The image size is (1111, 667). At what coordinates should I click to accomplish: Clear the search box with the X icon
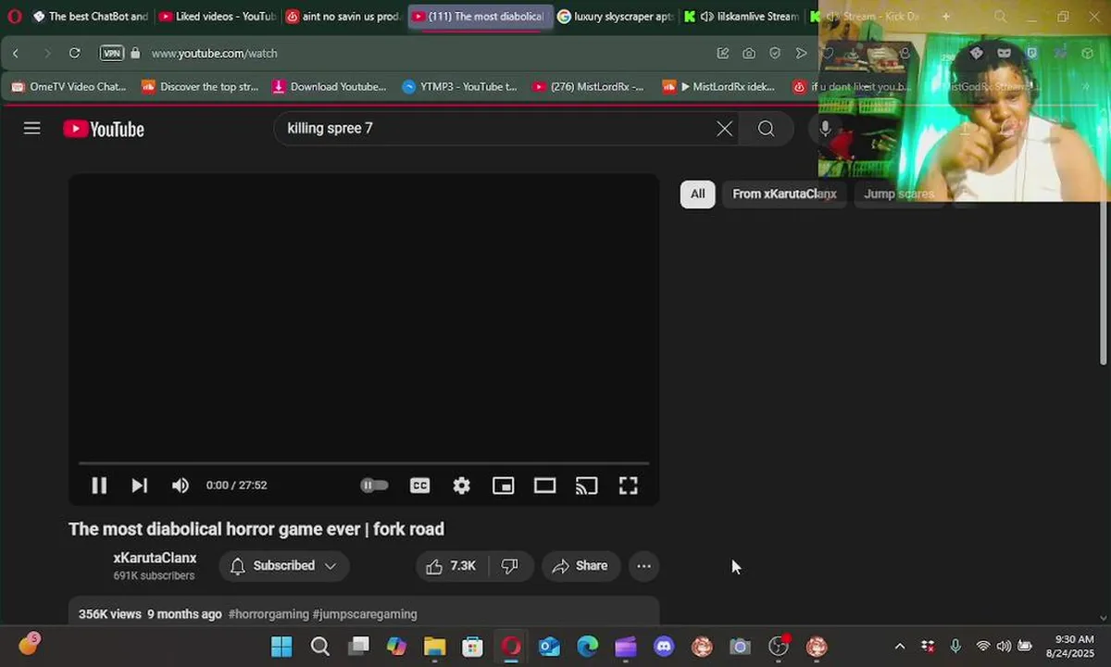tap(724, 129)
